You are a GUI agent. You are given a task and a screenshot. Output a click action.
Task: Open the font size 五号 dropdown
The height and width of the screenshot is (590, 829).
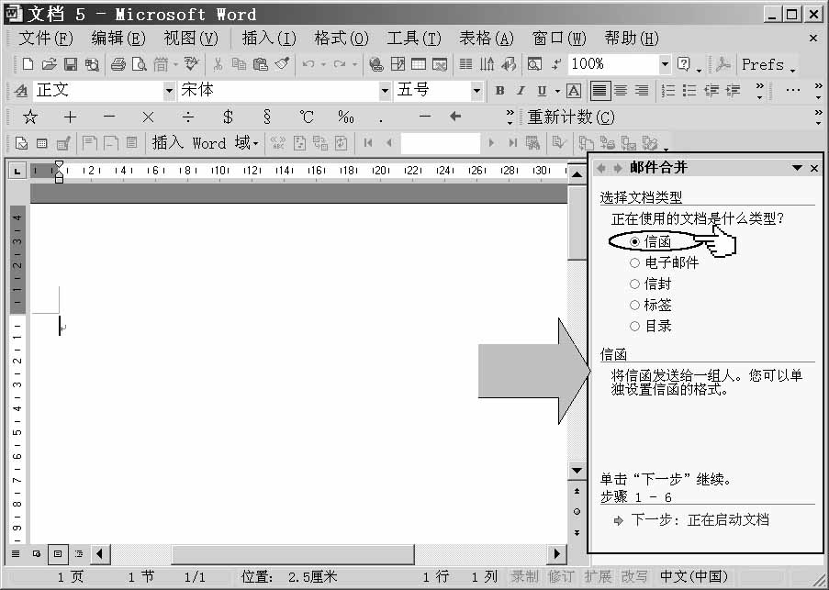[476, 91]
